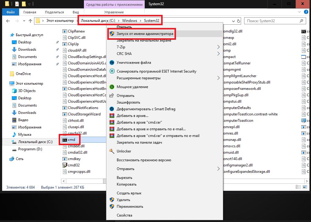Expand the ribbon chevron
This screenshot has width=311, height=222.
click(299, 12)
